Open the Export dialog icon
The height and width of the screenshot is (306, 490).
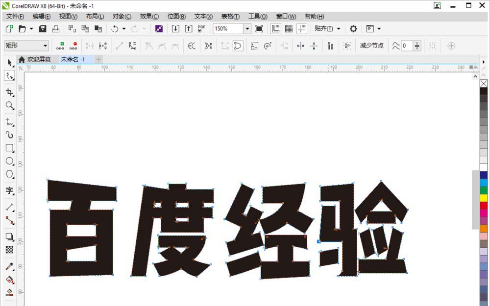click(x=189, y=29)
